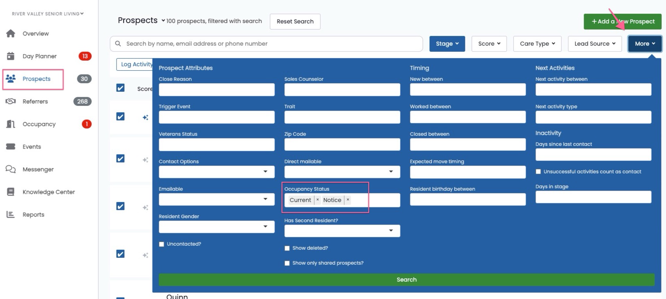Image resolution: width=666 pixels, height=299 pixels.
Task: Click the New between date field
Action: [468, 90]
